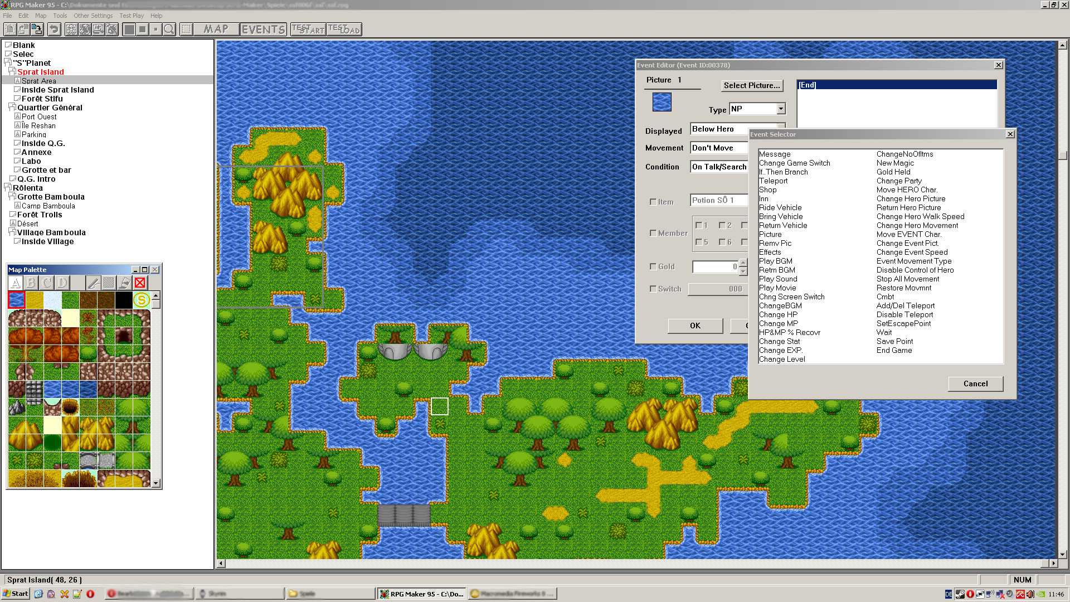The width and height of the screenshot is (1070, 602).
Task: Click the magnifier zoom icon in toolbar
Action: [169, 30]
